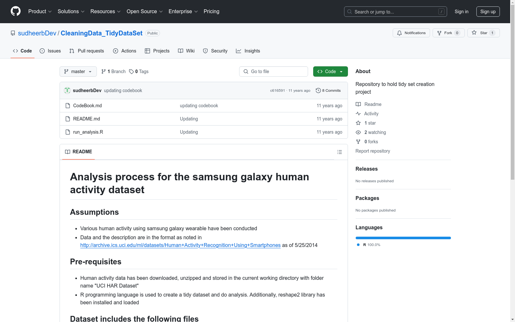Image resolution: width=515 pixels, height=322 pixels.
Task: Click the README.md file icon
Action: [68, 119]
